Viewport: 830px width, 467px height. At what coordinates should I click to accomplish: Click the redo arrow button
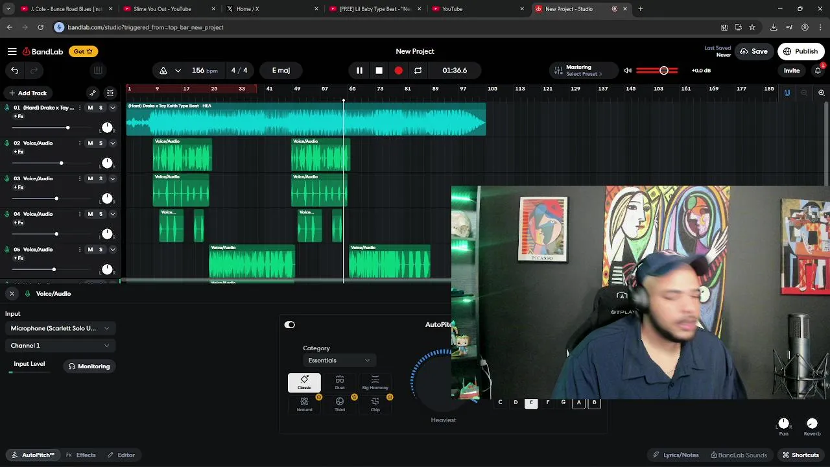tap(34, 70)
